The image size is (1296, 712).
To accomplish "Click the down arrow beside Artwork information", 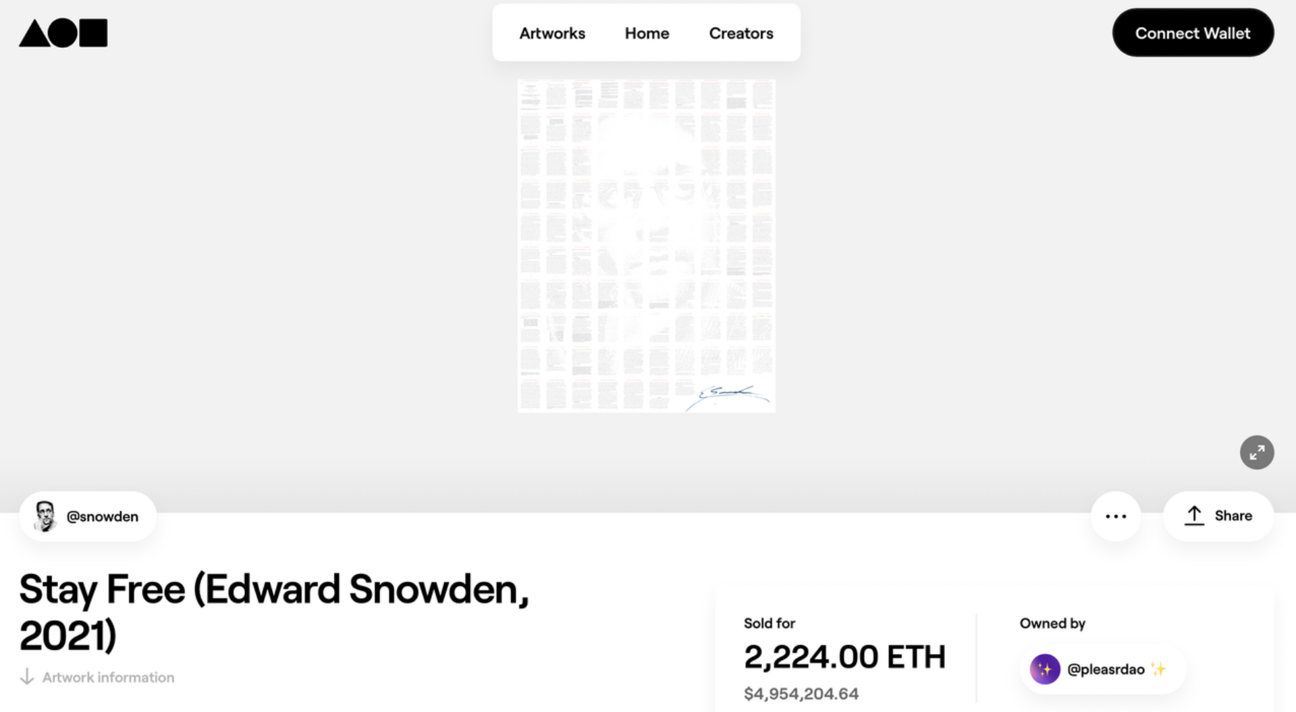I will tap(27, 677).
